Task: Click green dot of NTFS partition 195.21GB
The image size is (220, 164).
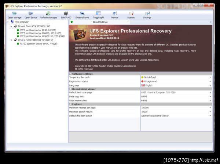Action: tap(18, 33)
